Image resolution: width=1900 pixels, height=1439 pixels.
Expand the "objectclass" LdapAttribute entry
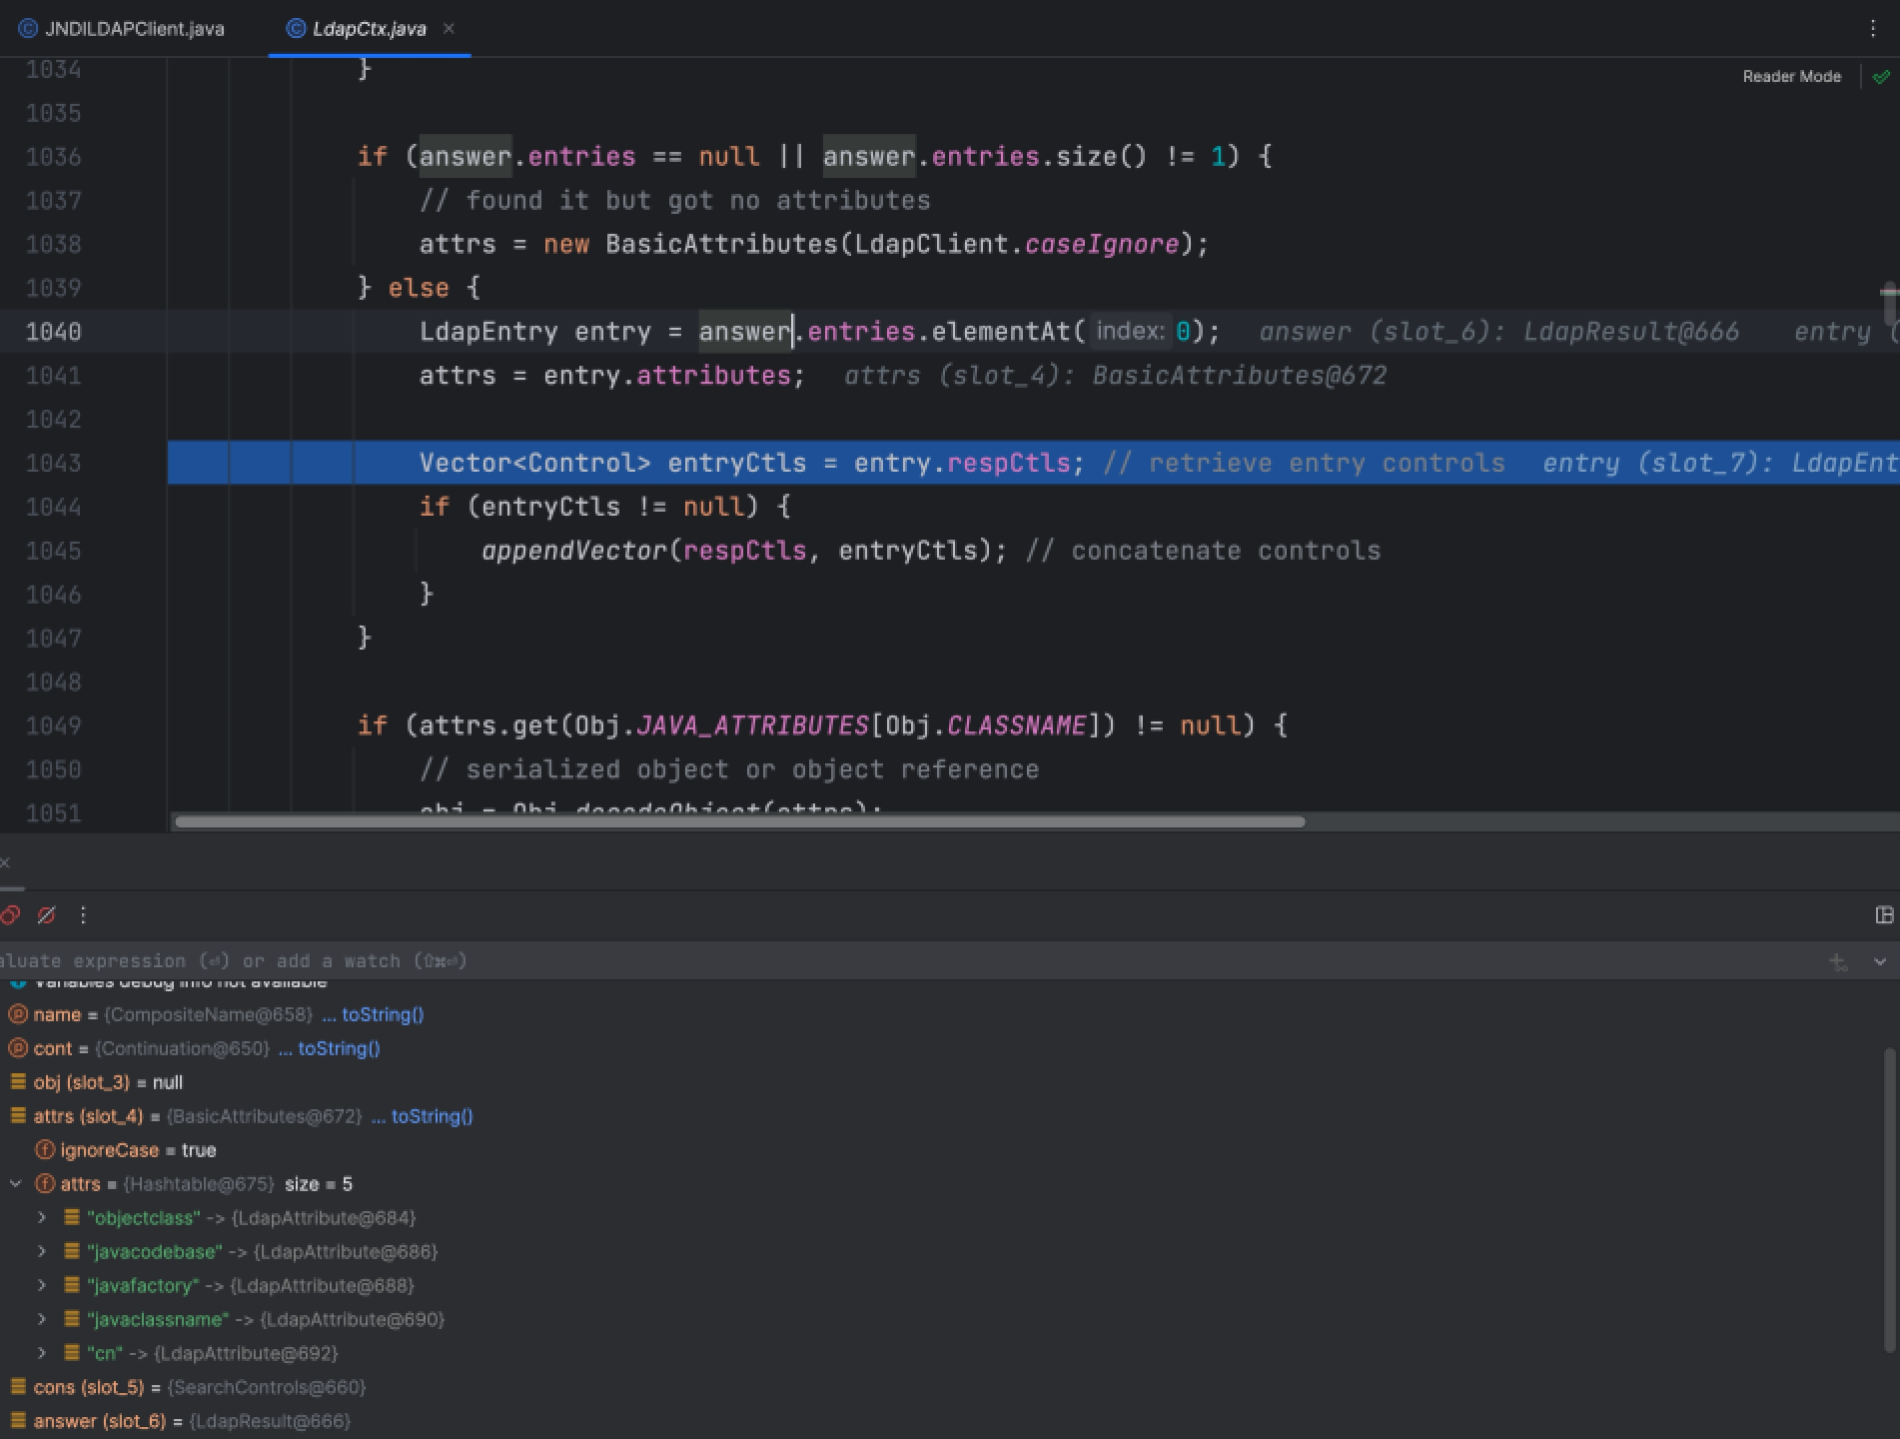(x=42, y=1218)
